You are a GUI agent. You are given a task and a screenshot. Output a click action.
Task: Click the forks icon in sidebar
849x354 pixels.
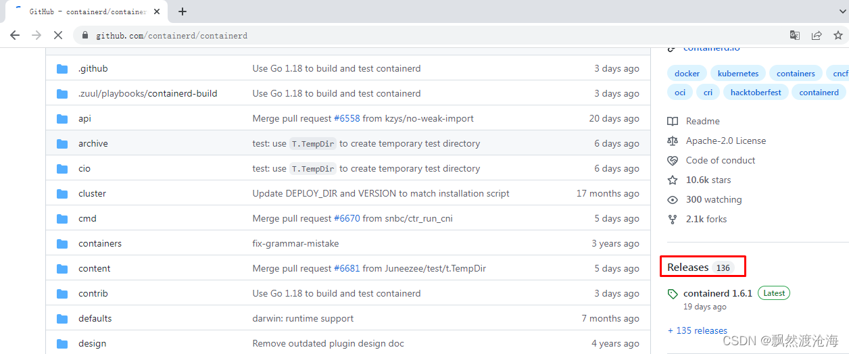click(673, 220)
